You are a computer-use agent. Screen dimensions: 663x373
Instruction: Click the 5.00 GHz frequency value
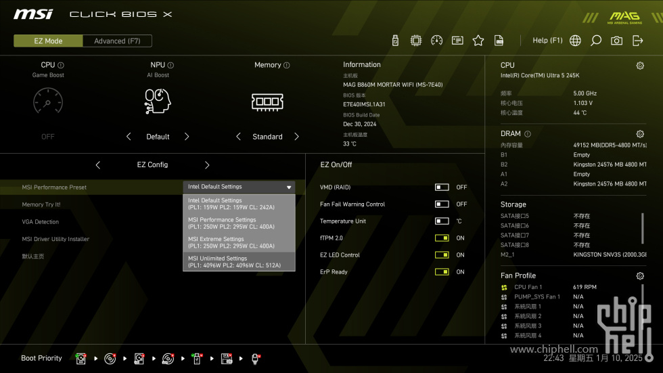point(585,93)
